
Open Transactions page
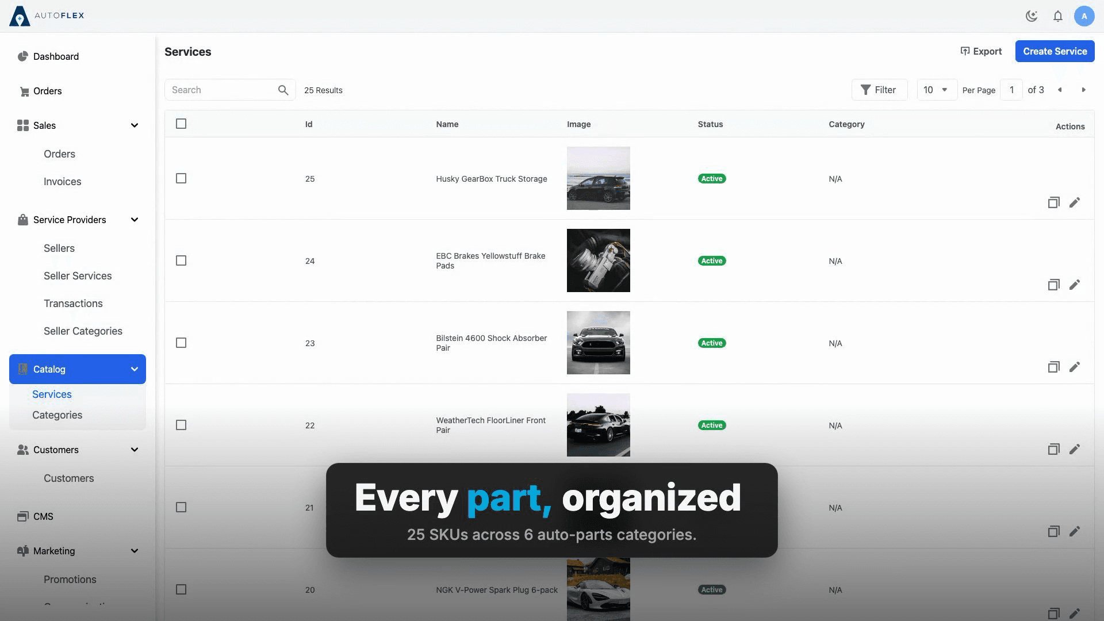pos(73,304)
